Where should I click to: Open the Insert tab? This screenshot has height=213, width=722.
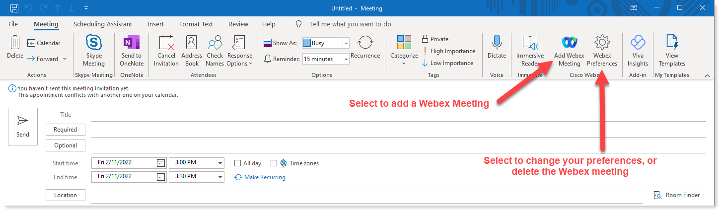(x=155, y=24)
